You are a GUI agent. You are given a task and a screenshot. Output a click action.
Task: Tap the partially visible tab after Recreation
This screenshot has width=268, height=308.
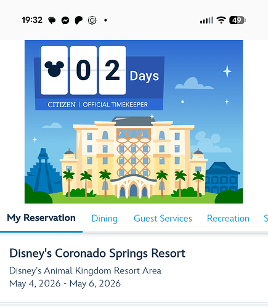(266, 219)
